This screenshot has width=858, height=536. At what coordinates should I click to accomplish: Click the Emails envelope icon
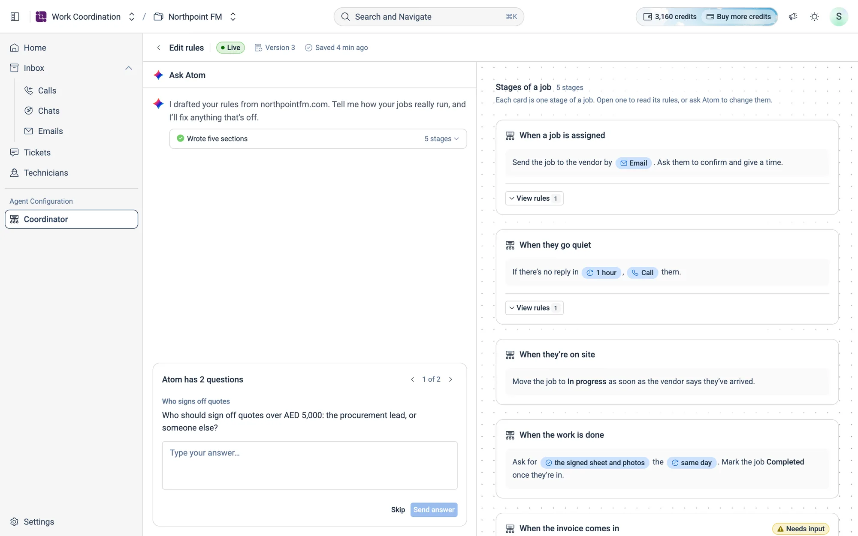tap(29, 131)
